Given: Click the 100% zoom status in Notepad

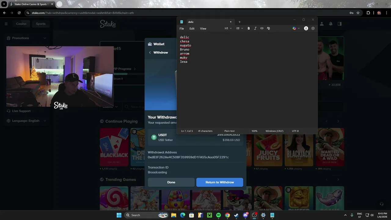Looking at the screenshot, I should pos(254,131).
